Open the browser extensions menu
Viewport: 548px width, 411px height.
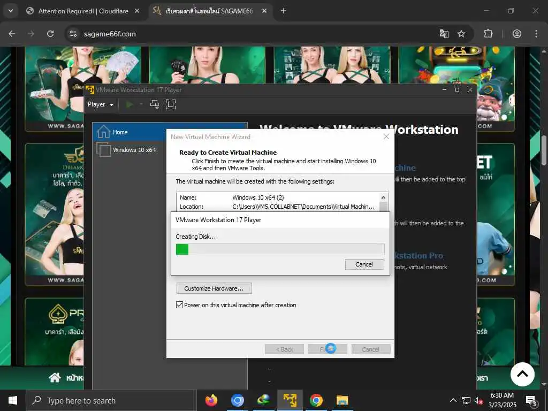pos(488,34)
